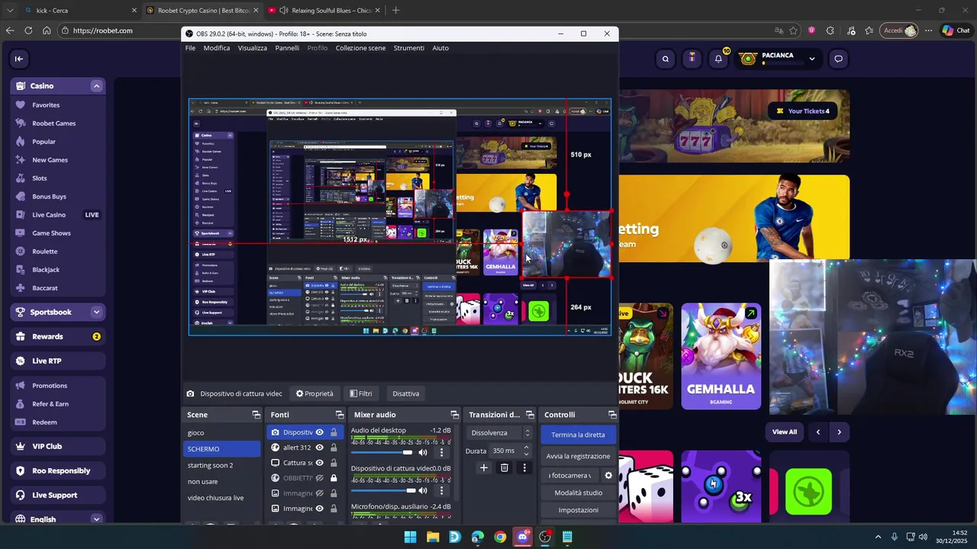977x549 pixels.
Task: Open Gemhalla game thumbnail
Action: pyautogui.click(x=721, y=356)
